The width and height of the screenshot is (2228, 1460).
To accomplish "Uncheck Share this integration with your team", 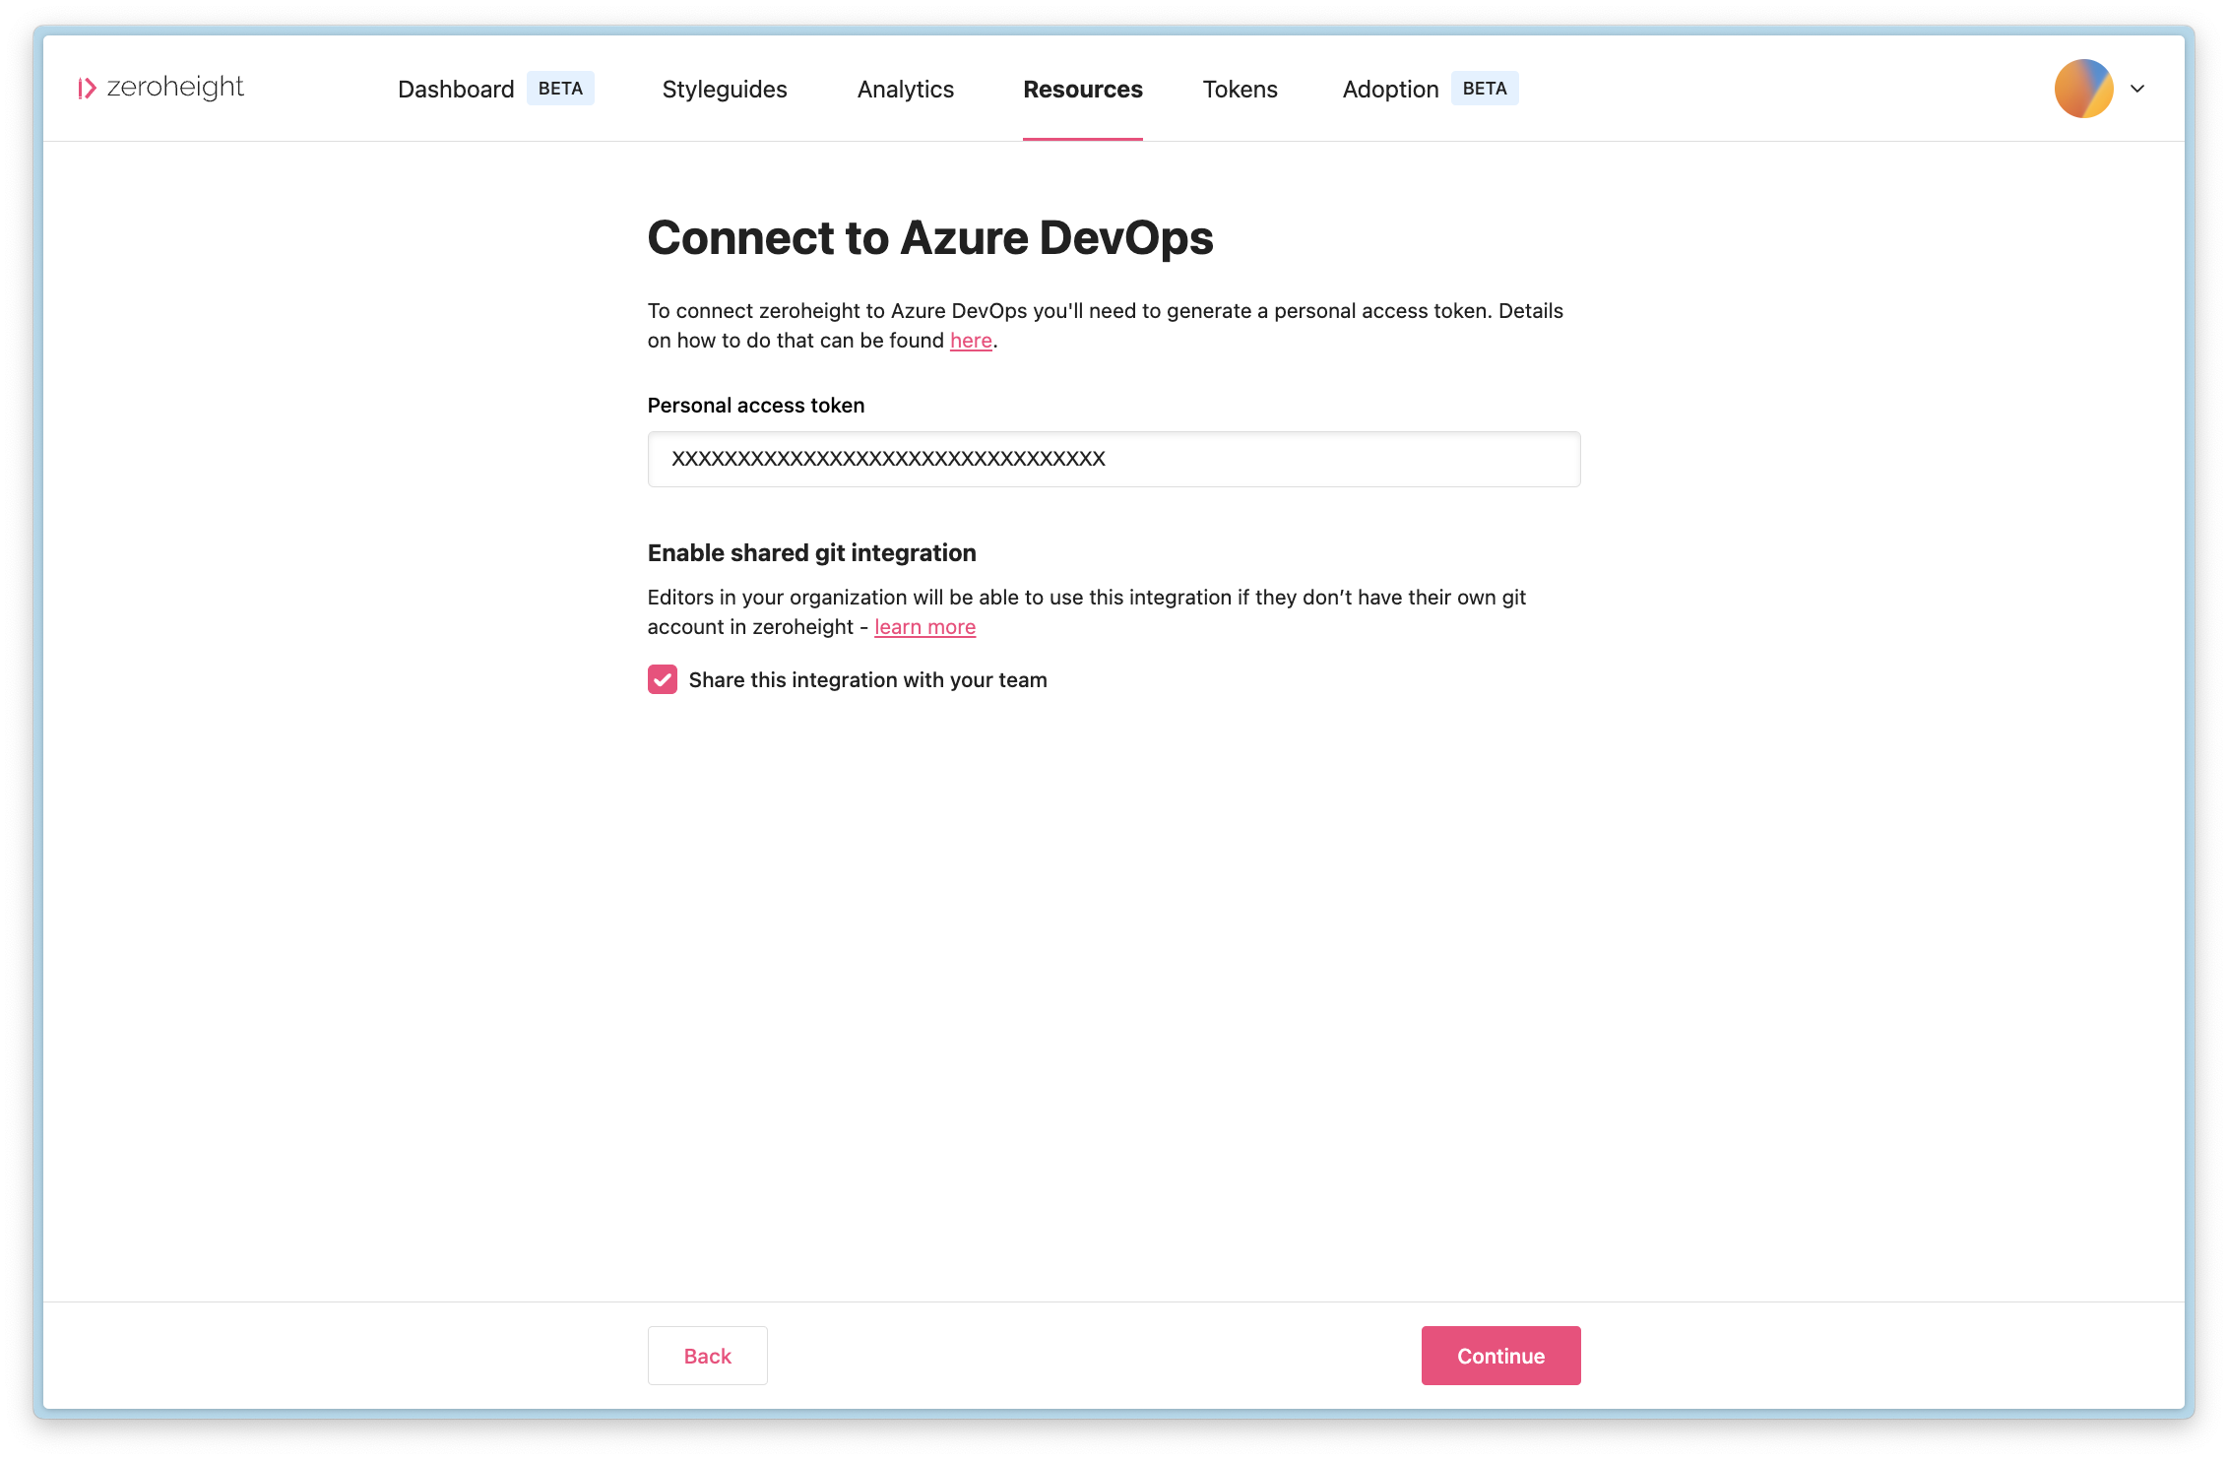I will coord(663,679).
